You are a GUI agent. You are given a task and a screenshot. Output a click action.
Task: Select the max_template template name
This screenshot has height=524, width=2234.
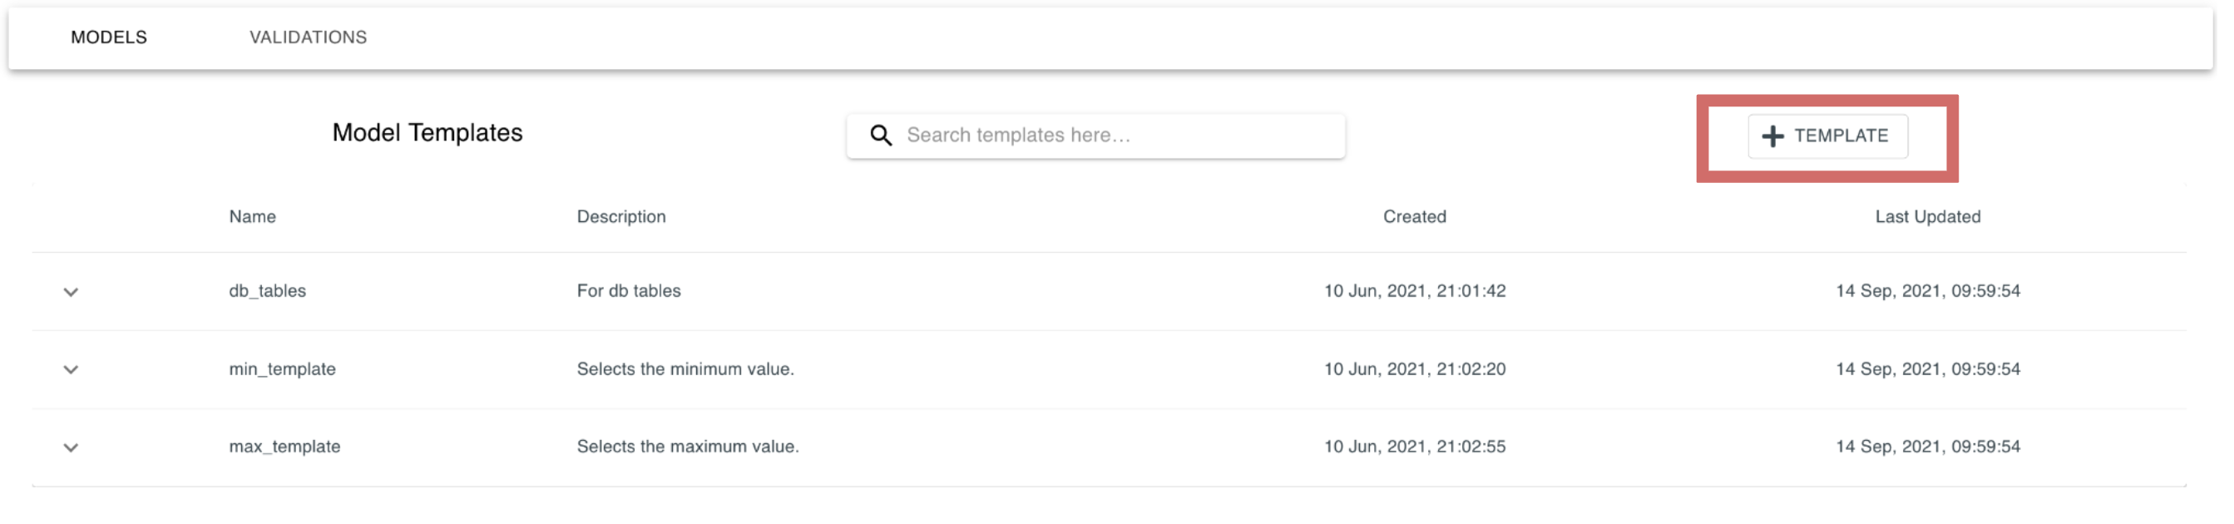point(284,446)
